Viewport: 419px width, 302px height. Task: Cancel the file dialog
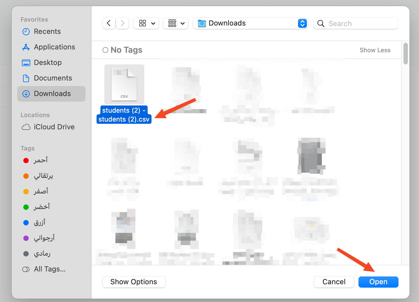pyautogui.click(x=334, y=282)
